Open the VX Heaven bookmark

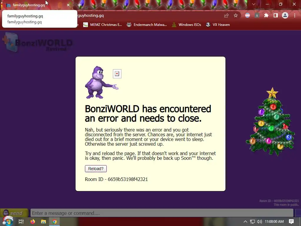(218, 25)
